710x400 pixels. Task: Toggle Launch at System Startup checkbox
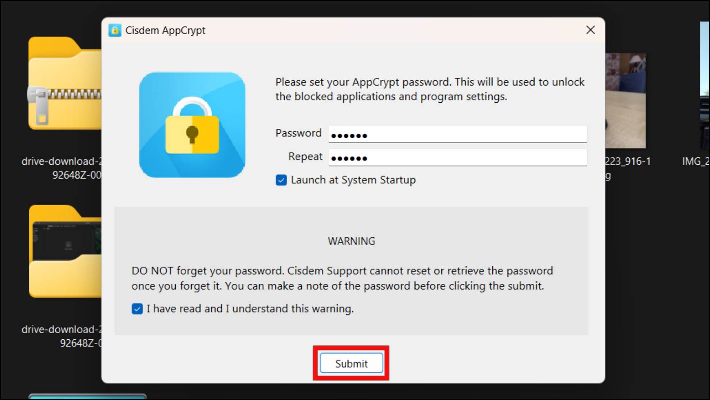point(281,180)
